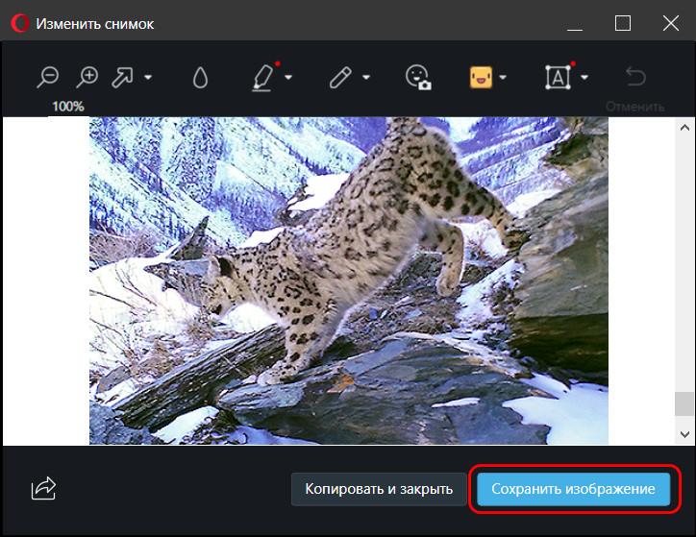Select the pencil drawing tool
Screen dimensions: 696x537
(x=340, y=78)
